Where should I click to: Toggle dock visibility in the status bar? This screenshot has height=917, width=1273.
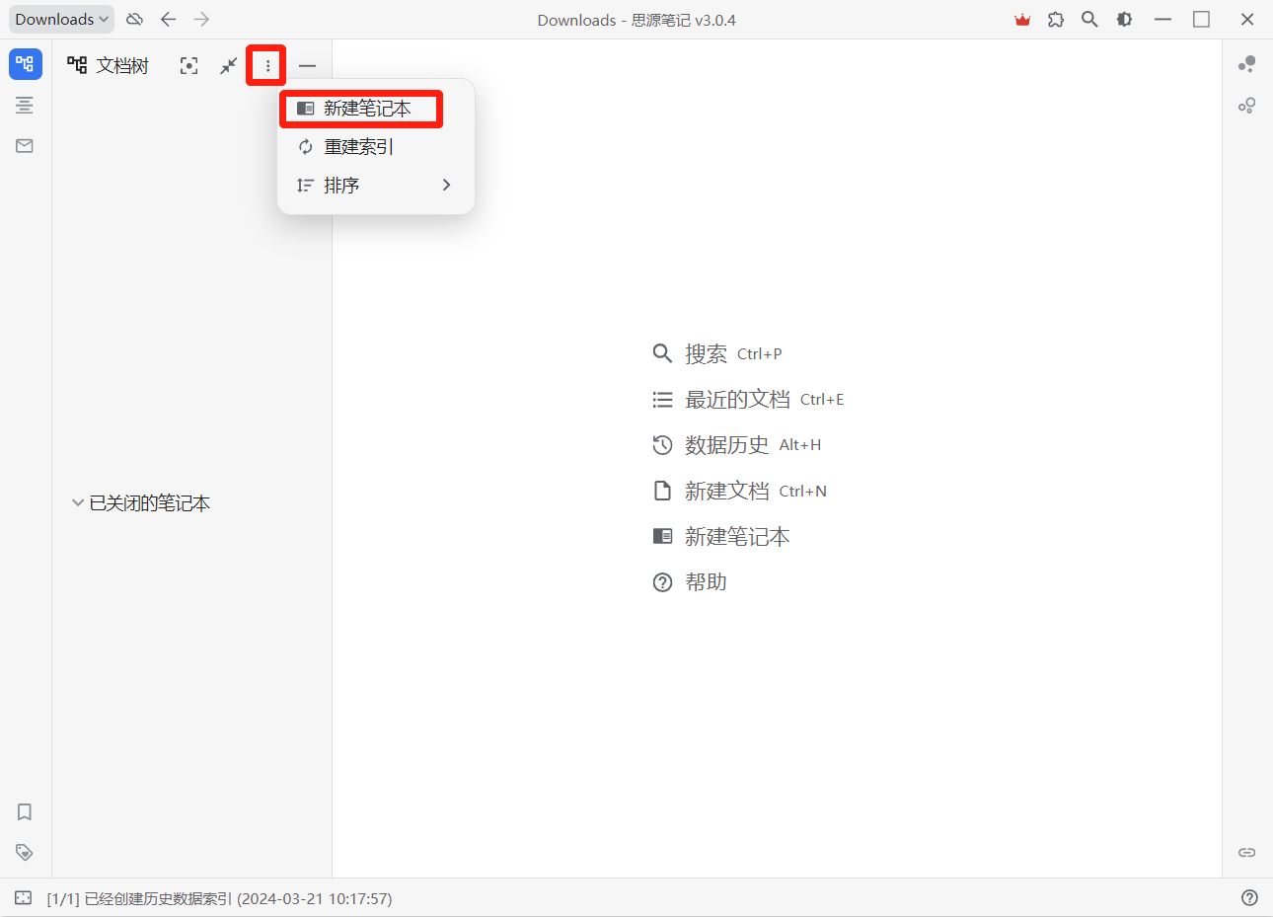point(24,898)
